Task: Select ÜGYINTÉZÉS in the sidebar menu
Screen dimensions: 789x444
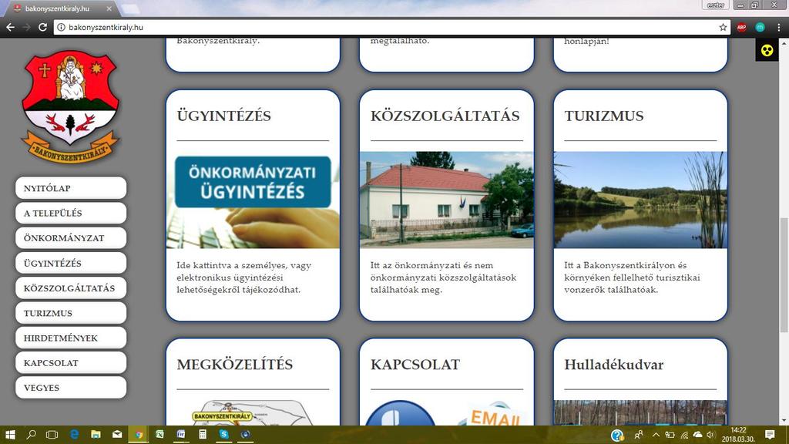Action: pos(71,263)
